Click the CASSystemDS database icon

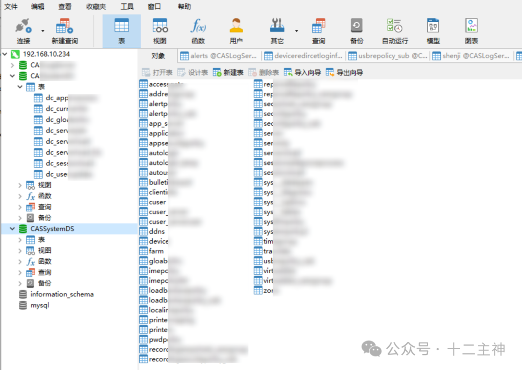tap(23, 229)
